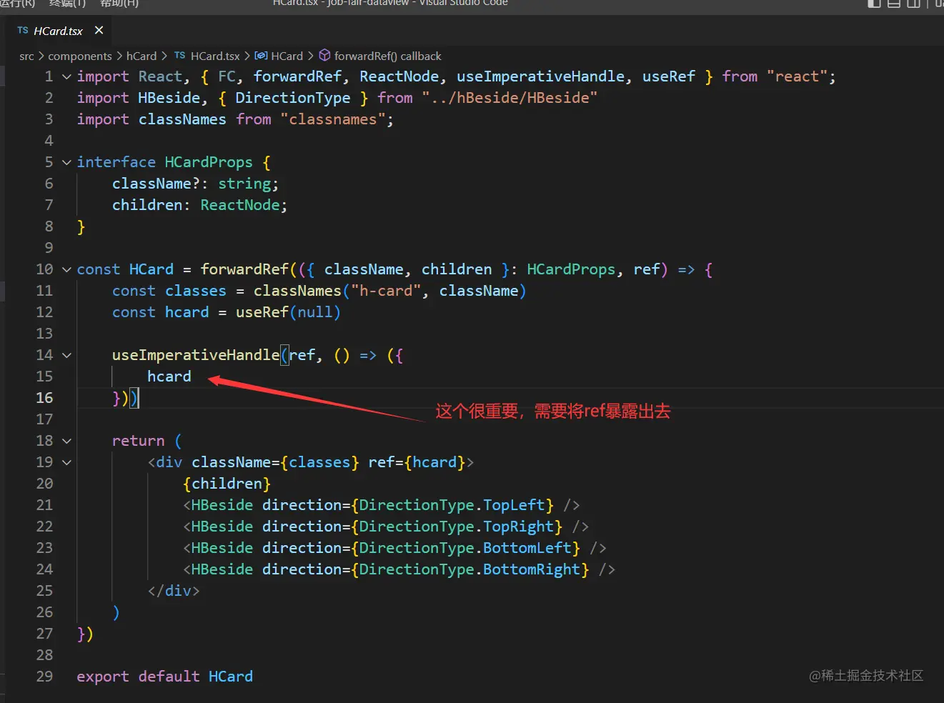The image size is (944, 703).
Task: Collapse the return block fold at line 18
Action: click(66, 441)
